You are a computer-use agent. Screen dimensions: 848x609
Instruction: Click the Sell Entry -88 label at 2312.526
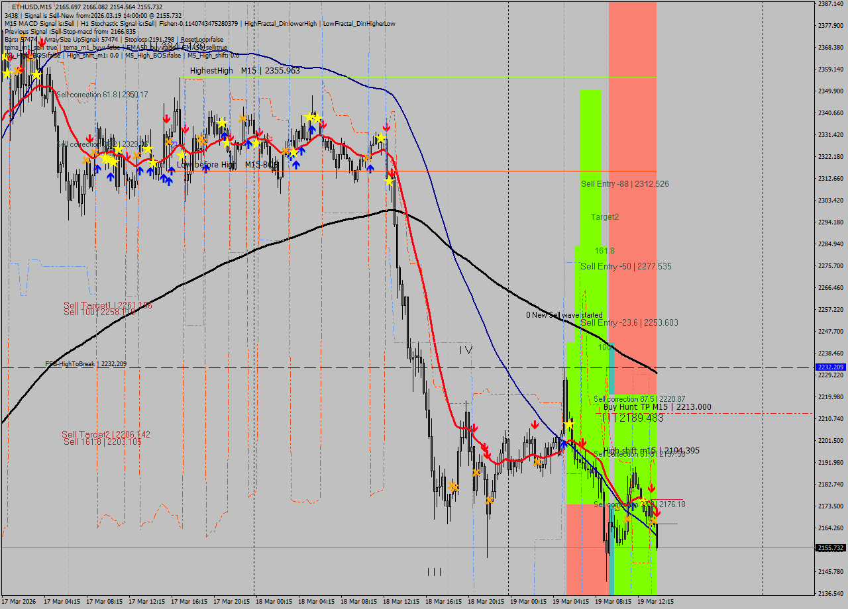coord(624,183)
